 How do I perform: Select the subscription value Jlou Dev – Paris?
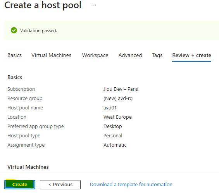tap(121, 89)
